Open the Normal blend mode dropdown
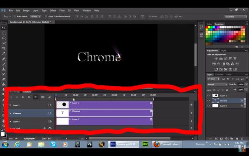The height and width of the screenshot is (156, 249). [x=217, y=84]
